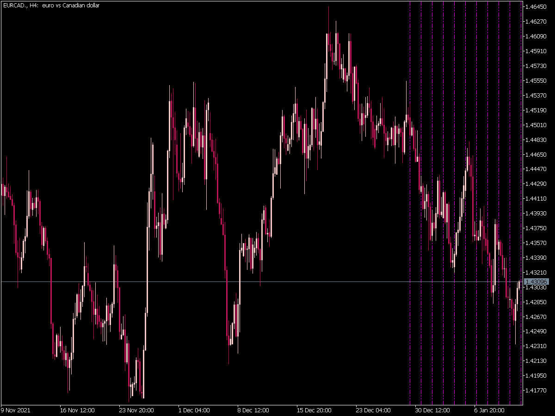Click the 15 Dec 20:00 date label
555x416 pixels.
pyautogui.click(x=314, y=410)
